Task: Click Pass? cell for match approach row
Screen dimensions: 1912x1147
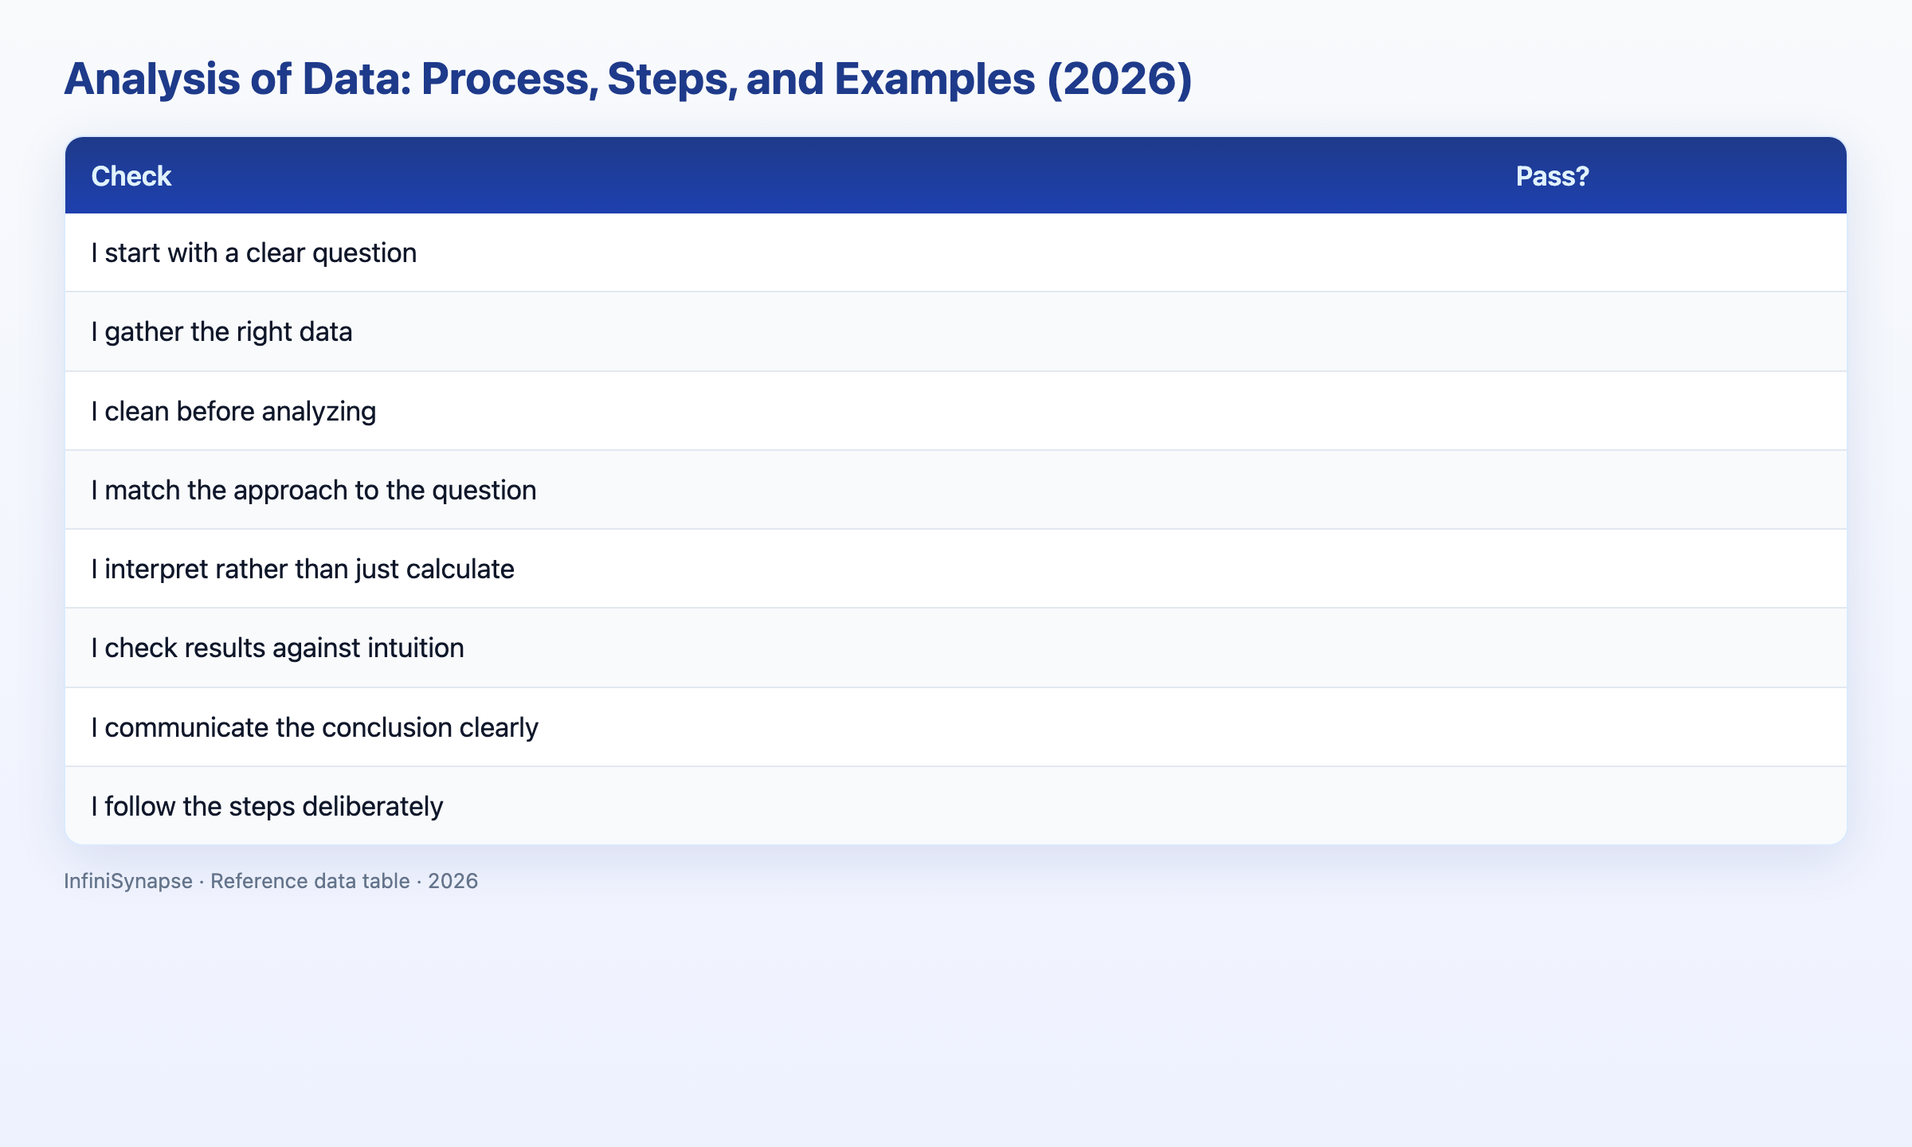Action: pos(1668,490)
